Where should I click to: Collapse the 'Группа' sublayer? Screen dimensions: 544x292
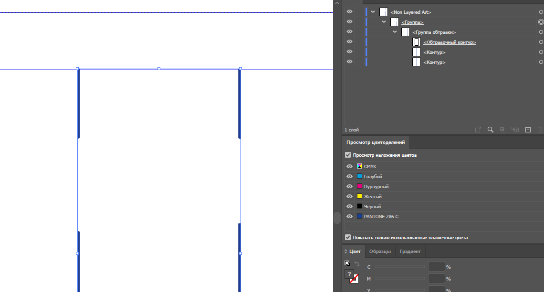tap(384, 22)
